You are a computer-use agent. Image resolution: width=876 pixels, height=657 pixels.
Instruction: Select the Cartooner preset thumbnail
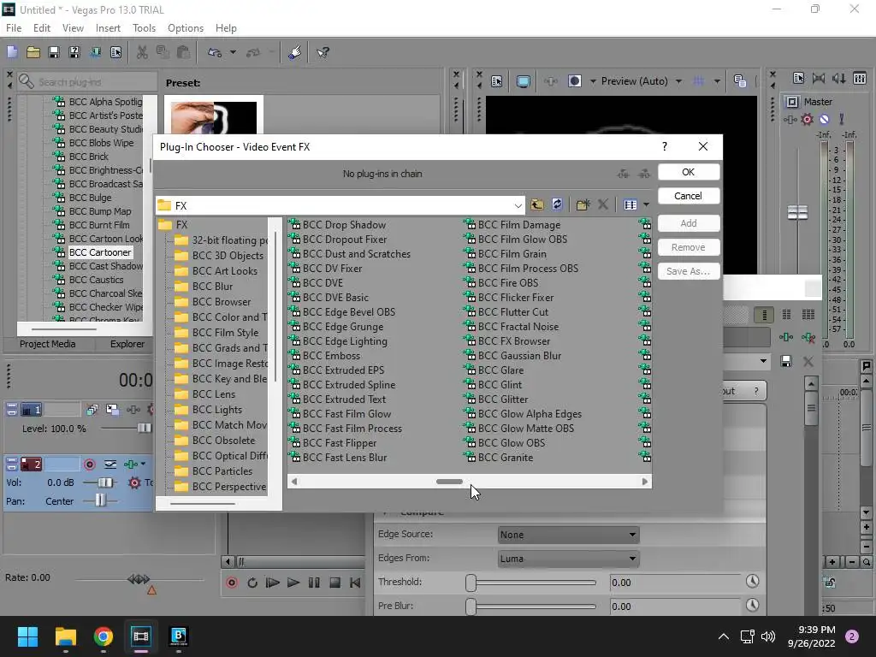click(213, 117)
